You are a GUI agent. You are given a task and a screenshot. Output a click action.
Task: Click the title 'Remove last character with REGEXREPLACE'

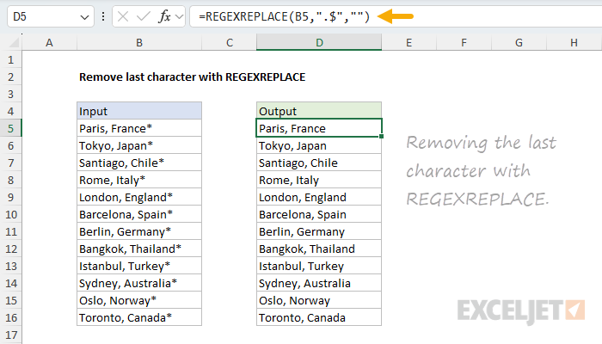click(x=192, y=77)
